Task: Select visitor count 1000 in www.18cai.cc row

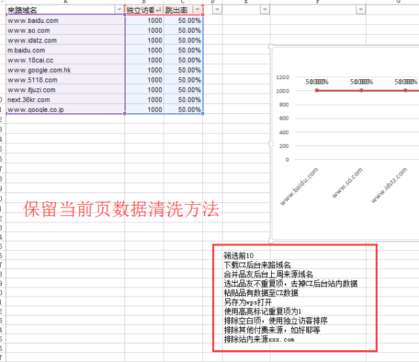Action: [x=144, y=60]
